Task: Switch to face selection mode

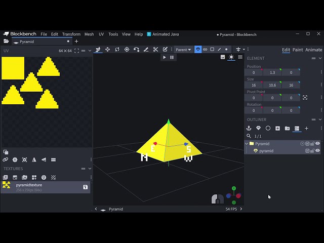Action: (x=212, y=50)
